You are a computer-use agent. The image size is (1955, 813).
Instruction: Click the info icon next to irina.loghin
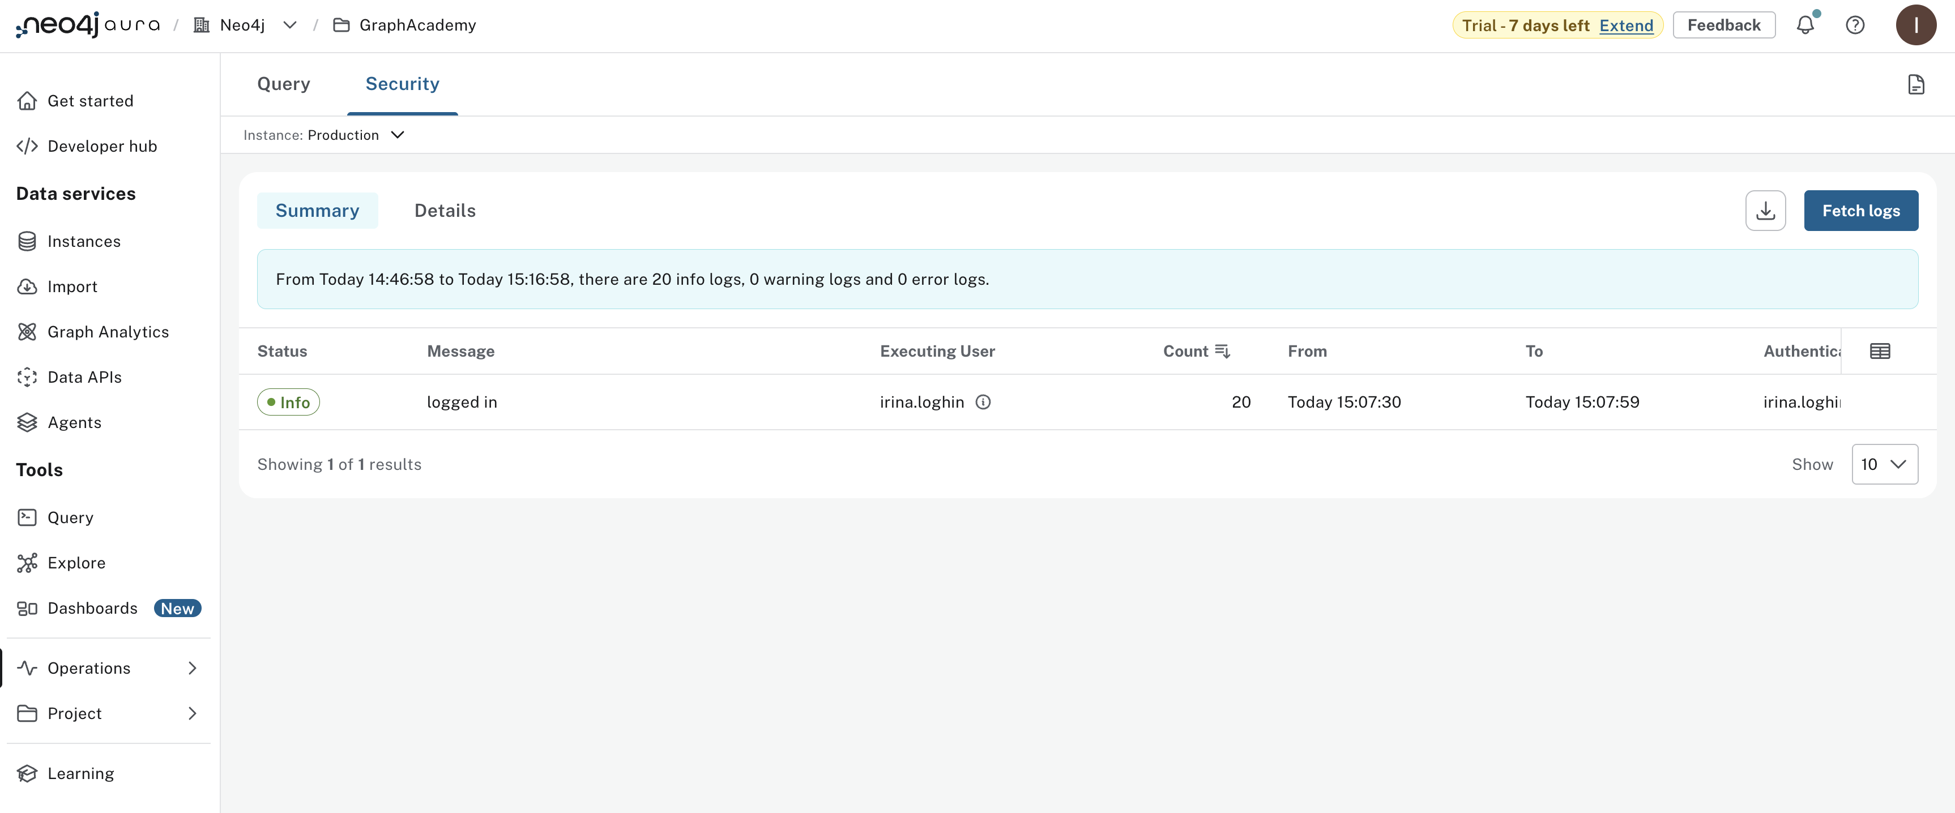click(984, 402)
